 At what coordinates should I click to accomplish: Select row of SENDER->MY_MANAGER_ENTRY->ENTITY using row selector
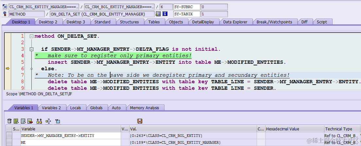[x=9, y=136]
